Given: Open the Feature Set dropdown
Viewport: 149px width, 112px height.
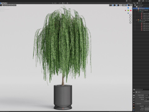Looking at the screenshot, I should click(x=147, y=97).
